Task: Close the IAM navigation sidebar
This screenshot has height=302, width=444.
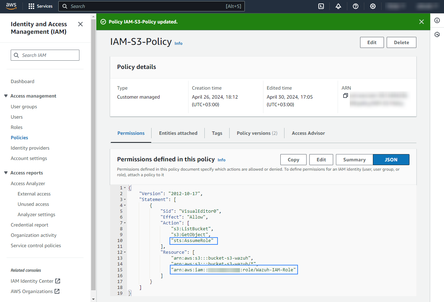Action: tap(80, 24)
